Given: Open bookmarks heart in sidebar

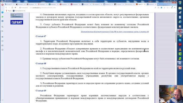Looking at the screenshot, I should [3, 41].
